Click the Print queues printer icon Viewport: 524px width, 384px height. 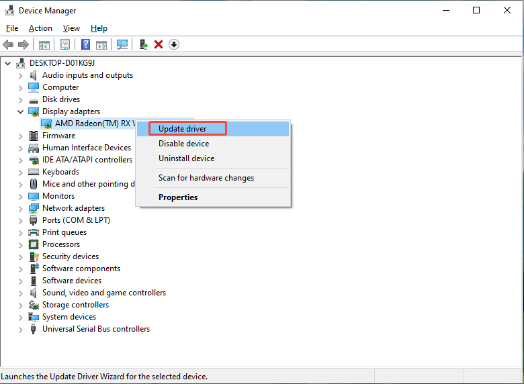pyautogui.click(x=34, y=232)
